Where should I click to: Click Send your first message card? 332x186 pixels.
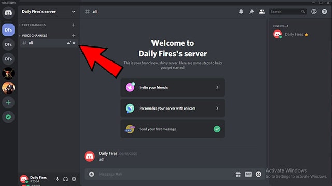point(173,129)
